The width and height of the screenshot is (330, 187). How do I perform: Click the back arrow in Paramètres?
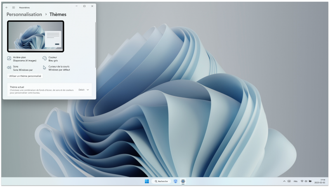[x=7, y=7]
